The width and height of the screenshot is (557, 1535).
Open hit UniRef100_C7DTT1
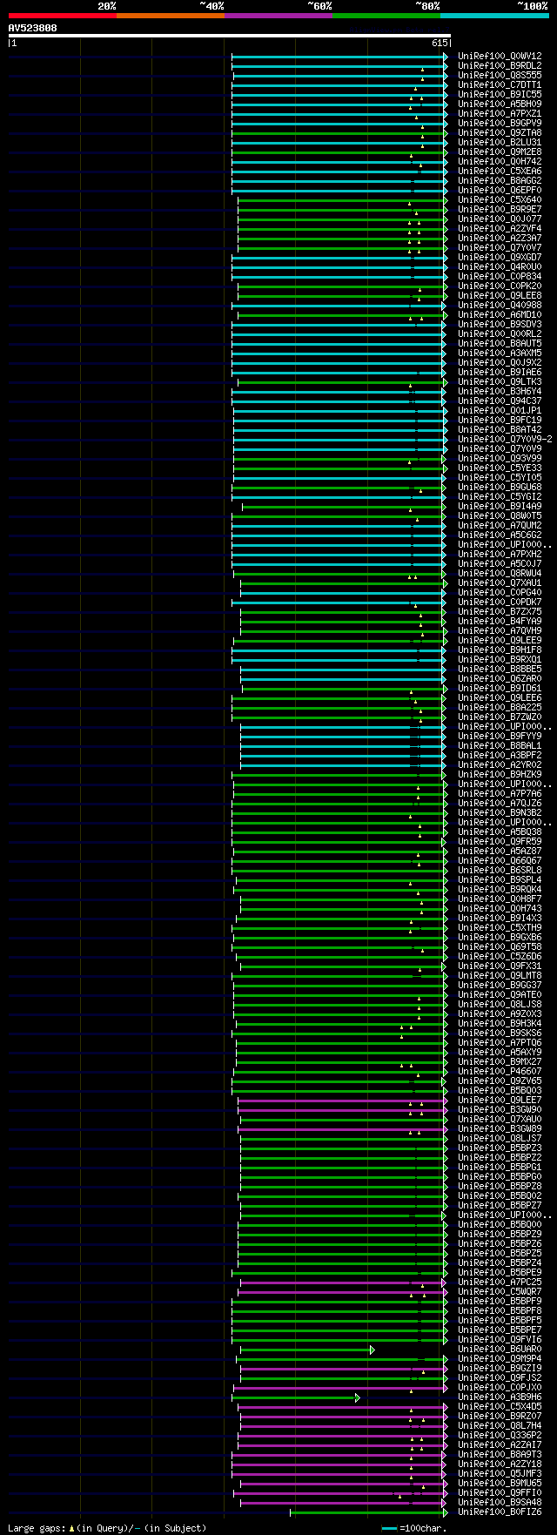[x=500, y=85]
